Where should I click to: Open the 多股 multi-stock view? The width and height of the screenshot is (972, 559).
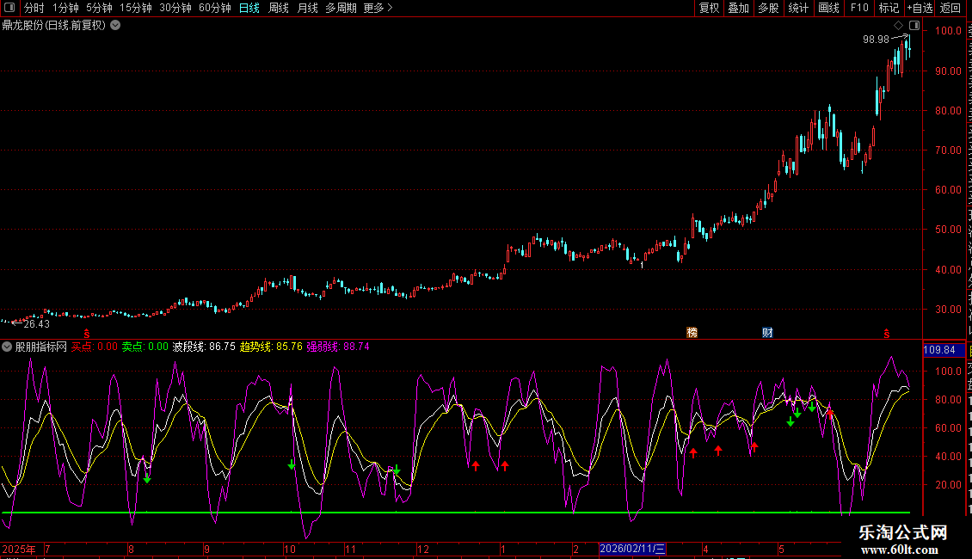point(769,8)
